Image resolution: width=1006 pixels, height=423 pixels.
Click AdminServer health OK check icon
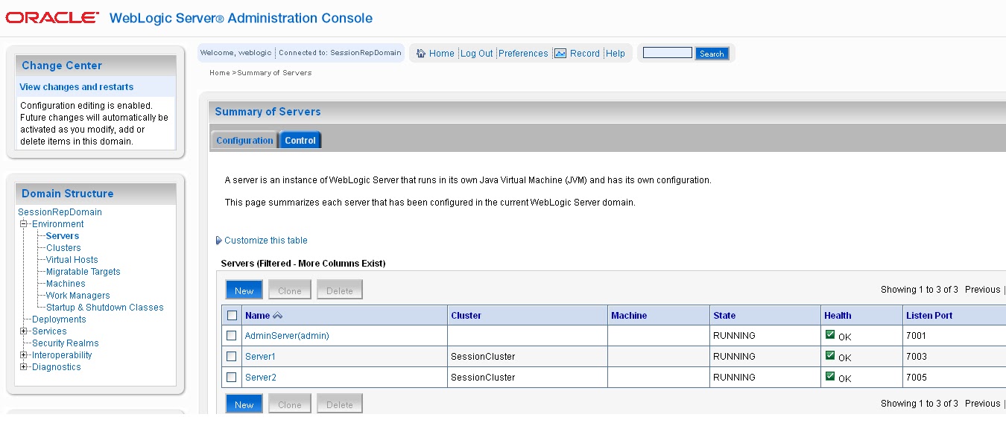(x=830, y=335)
